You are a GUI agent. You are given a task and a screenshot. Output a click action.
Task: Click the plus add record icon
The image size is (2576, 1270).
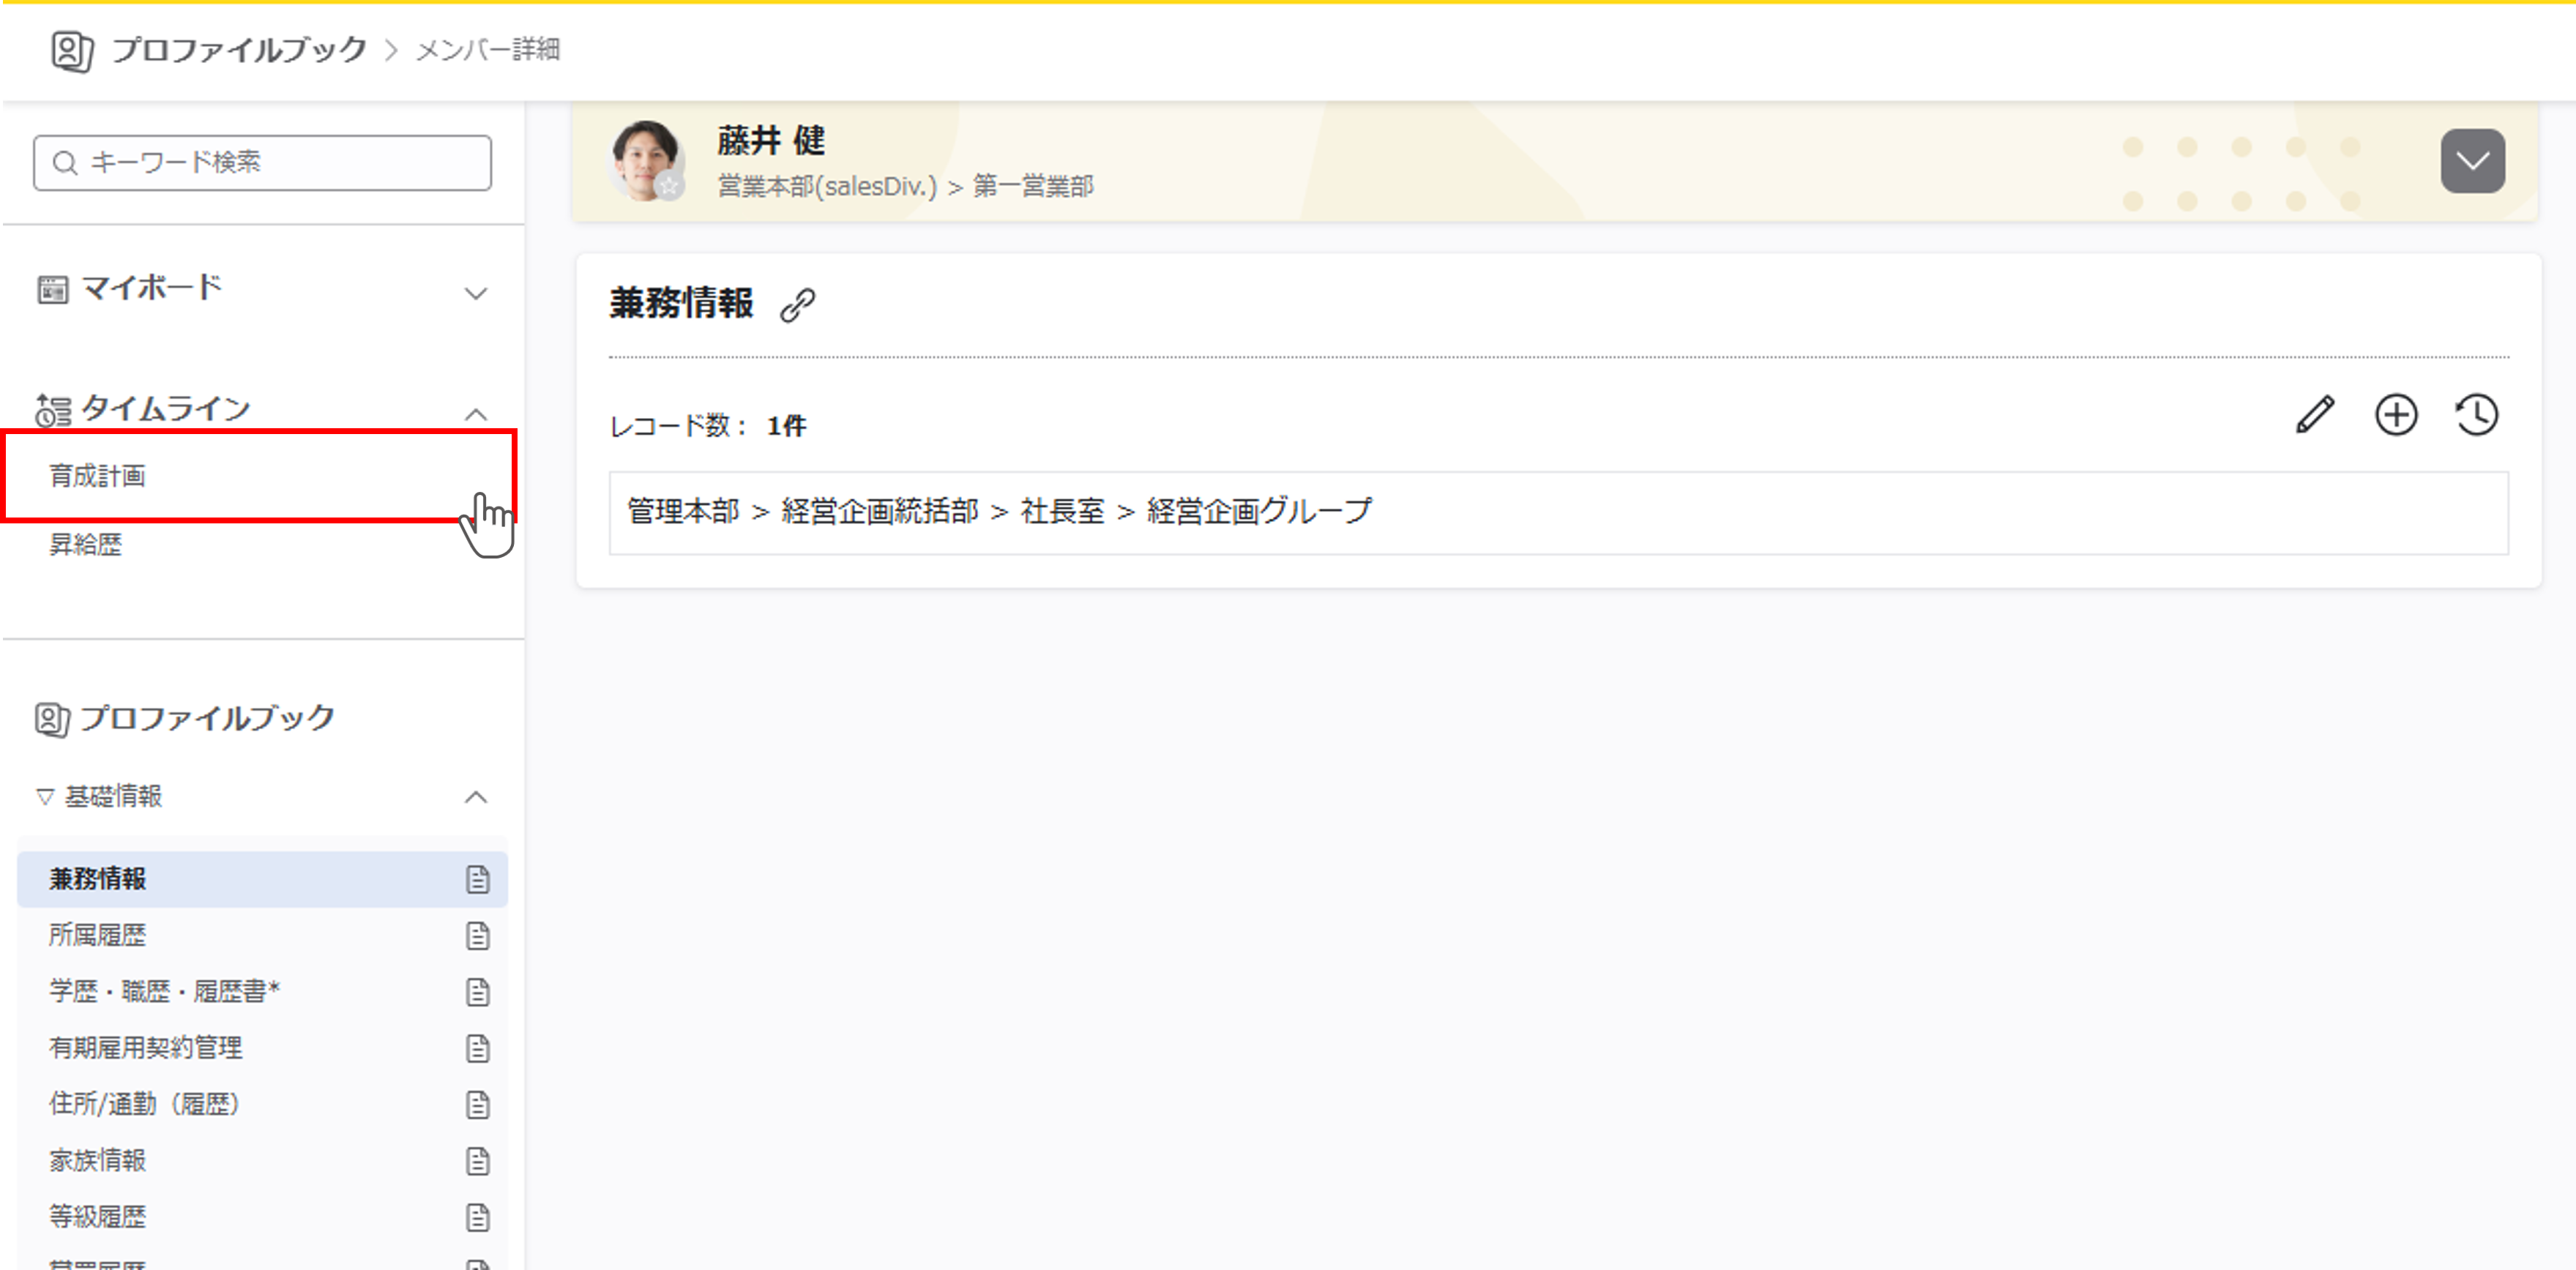click(x=2396, y=415)
